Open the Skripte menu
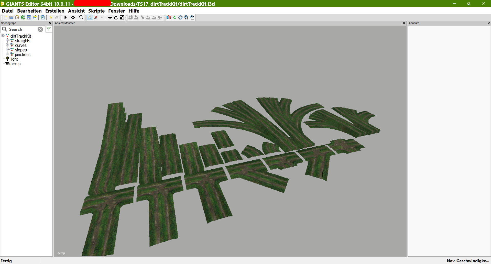 [x=96, y=11]
